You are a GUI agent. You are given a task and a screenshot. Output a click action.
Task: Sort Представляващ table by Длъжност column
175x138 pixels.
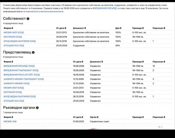pyautogui.click(x=96, y=62)
